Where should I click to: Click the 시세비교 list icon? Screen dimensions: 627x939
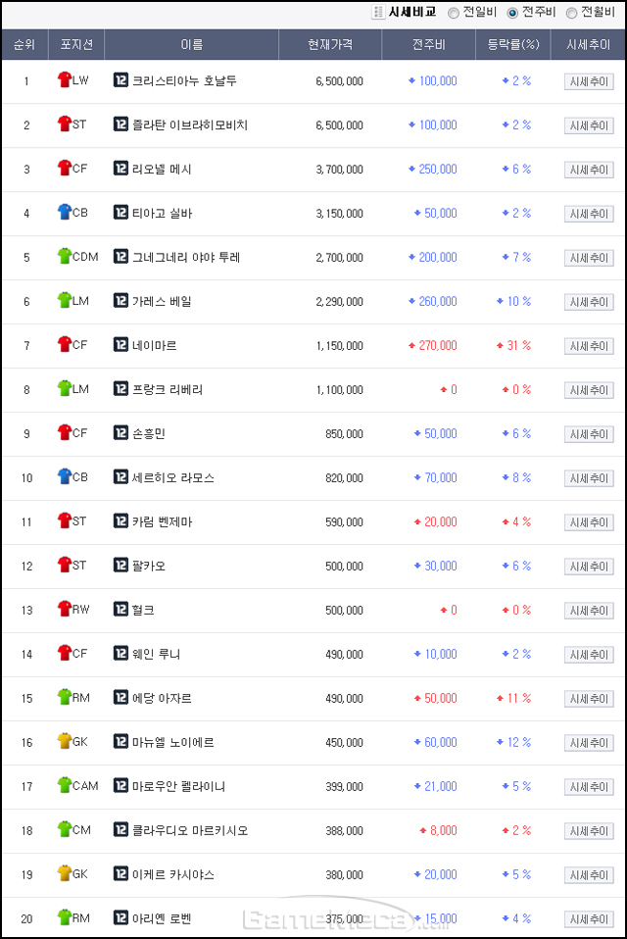coord(377,12)
